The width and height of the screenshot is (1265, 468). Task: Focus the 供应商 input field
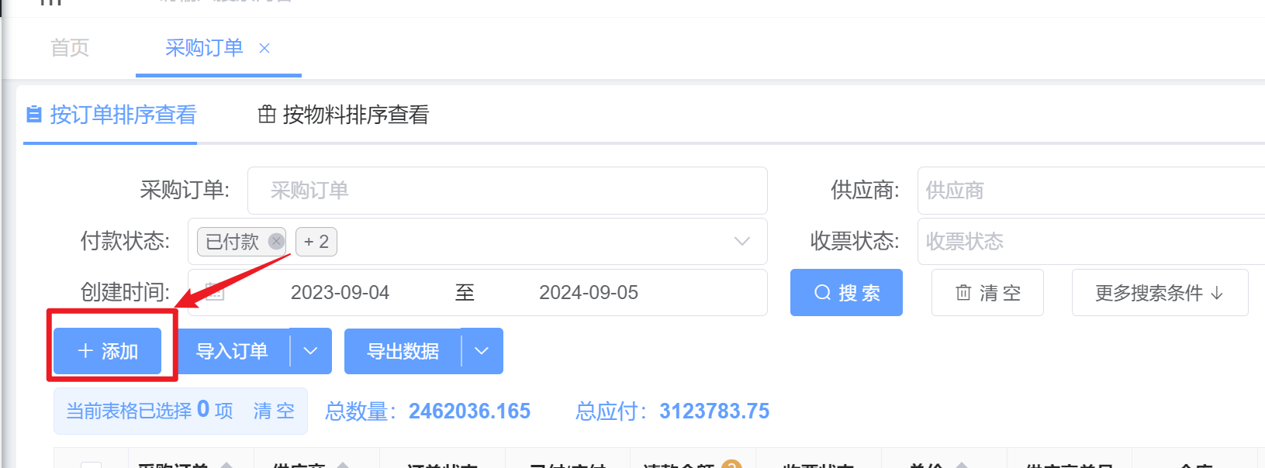point(1091,191)
